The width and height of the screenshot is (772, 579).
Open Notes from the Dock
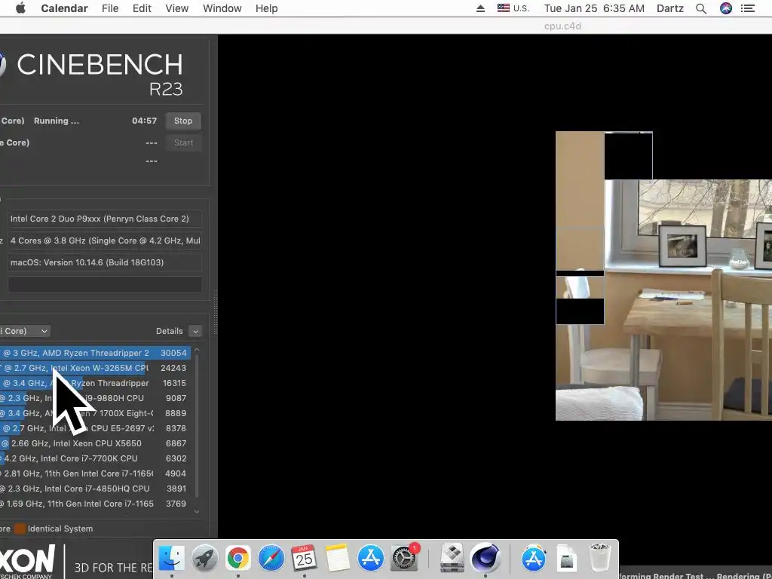[338, 559]
